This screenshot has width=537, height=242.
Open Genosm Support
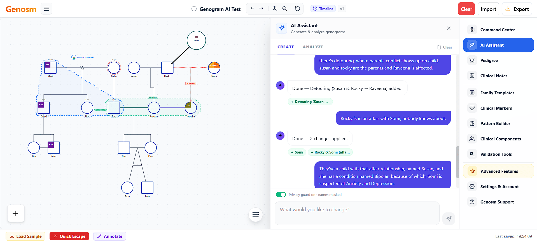click(498, 202)
